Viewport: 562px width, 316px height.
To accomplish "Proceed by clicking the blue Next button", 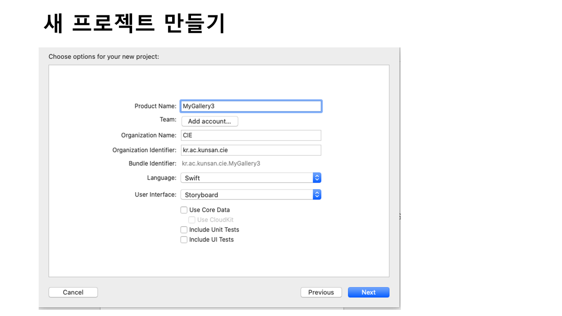I will pos(368,292).
